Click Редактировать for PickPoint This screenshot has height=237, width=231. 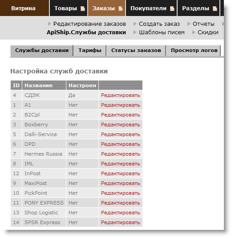coord(121,193)
